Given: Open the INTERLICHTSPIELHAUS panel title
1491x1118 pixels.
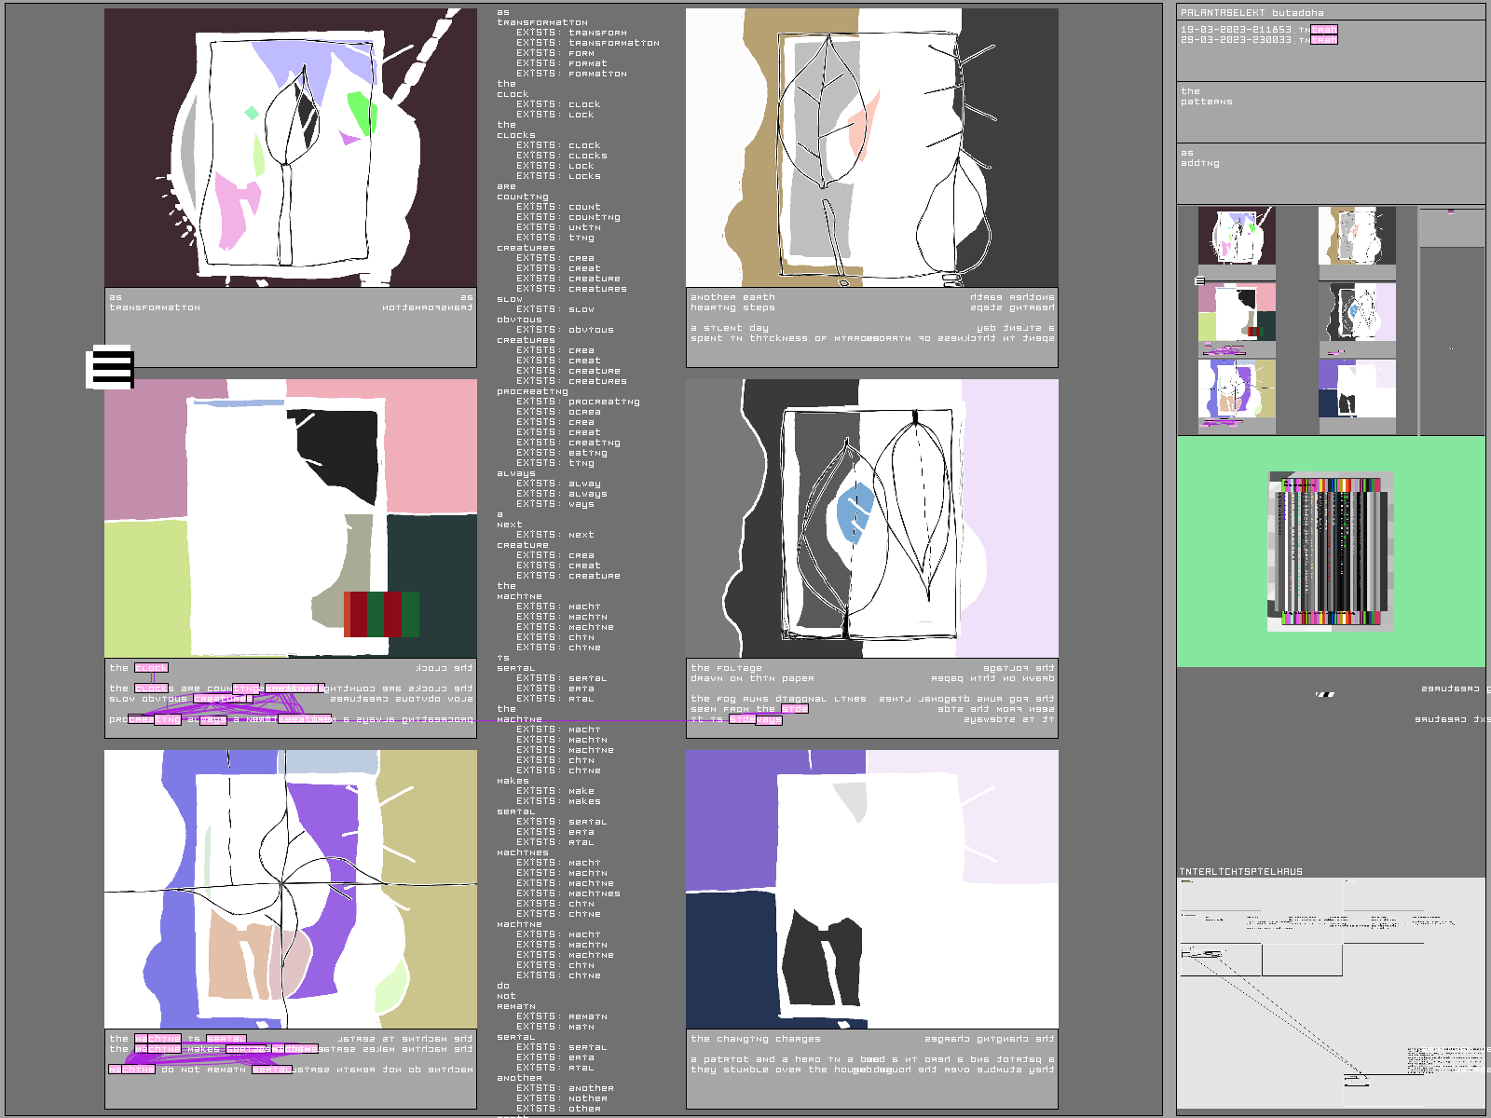Looking at the screenshot, I should 1240,872.
